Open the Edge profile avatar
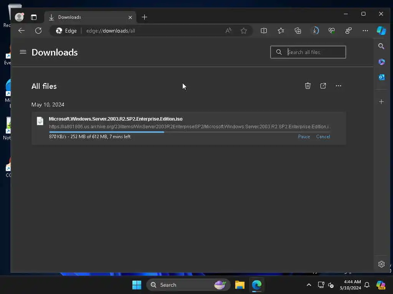 [19, 17]
